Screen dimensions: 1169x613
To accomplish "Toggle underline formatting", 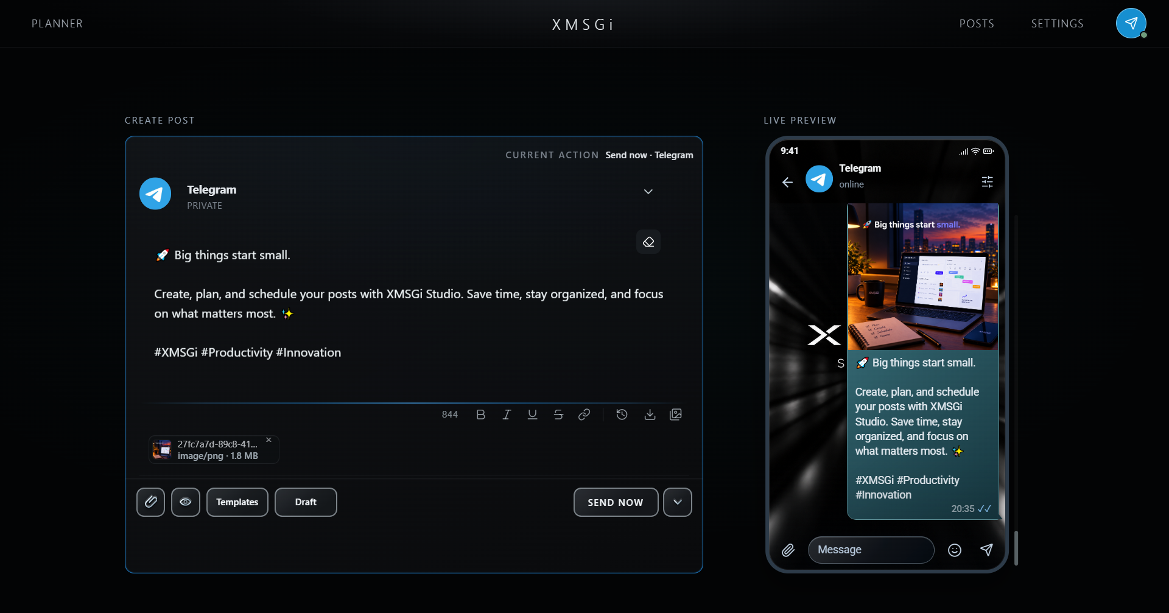I will click(x=532, y=415).
